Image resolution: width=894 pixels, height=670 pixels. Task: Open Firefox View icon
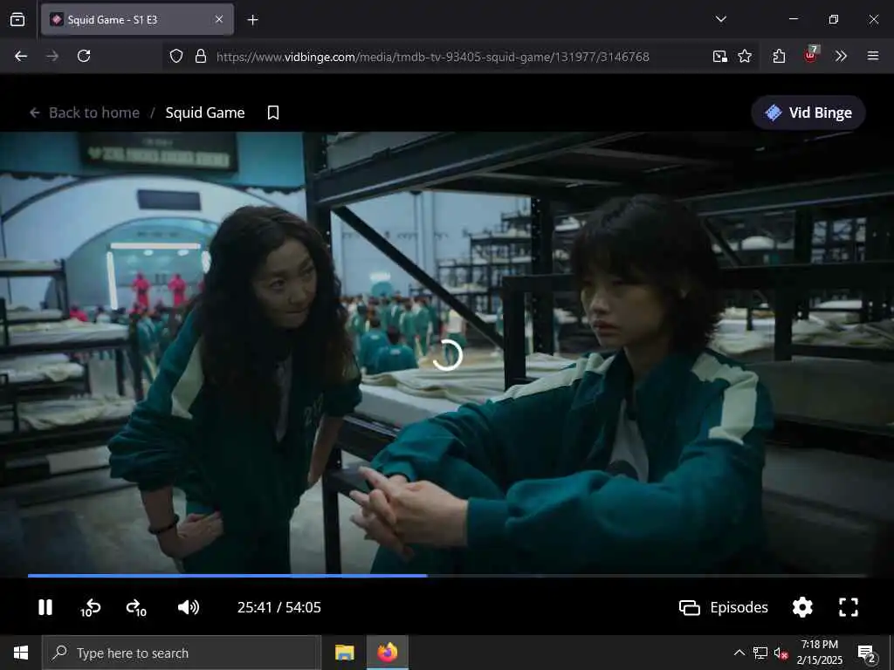point(17,19)
